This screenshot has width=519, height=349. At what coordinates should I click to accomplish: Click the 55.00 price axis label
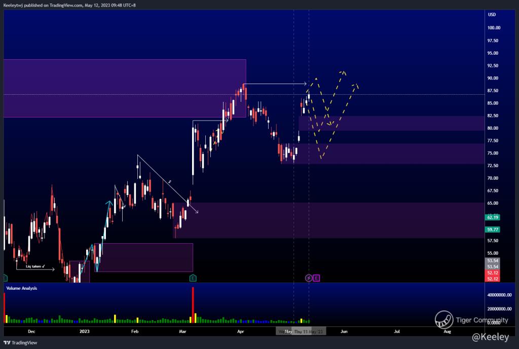pyautogui.click(x=493, y=253)
